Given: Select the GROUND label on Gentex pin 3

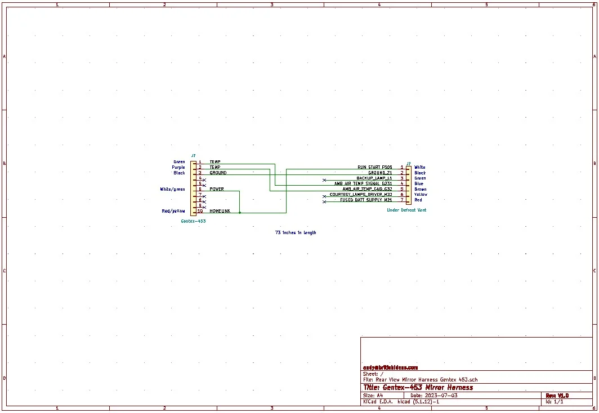Looking at the screenshot, I should [x=218, y=173].
